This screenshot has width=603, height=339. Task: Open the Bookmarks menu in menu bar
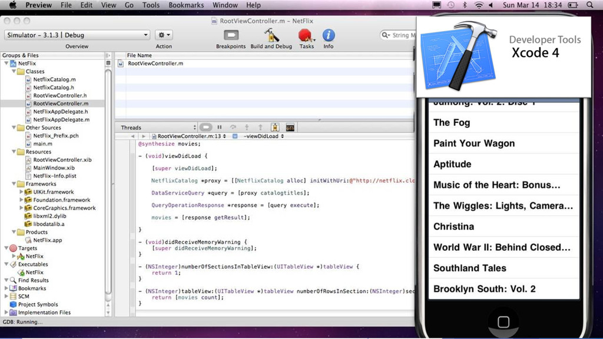coord(186,5)
